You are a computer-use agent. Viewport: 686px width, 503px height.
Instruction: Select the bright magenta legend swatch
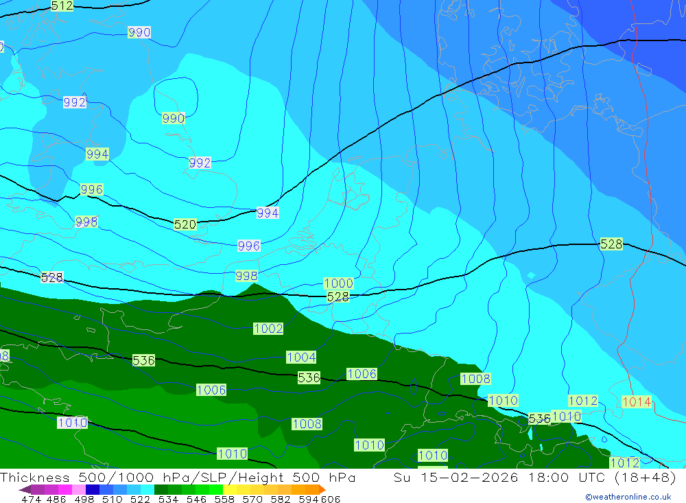(64, 489)
